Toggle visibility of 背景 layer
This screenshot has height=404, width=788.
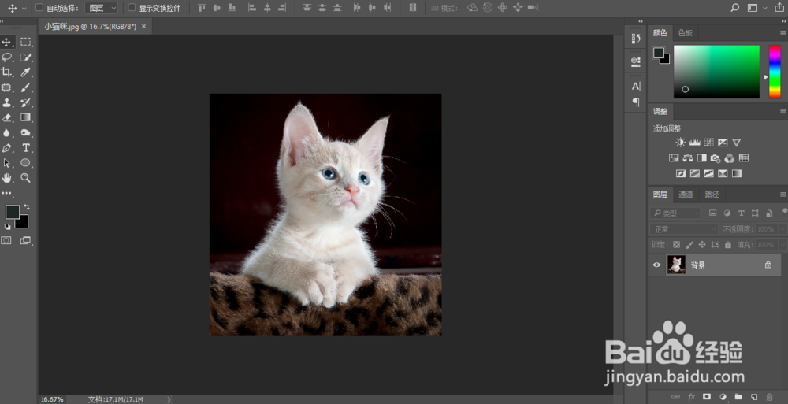click(x=657, y=265)
